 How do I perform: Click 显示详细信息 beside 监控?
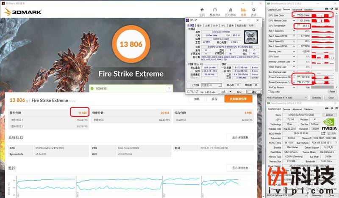pos(240,168)
